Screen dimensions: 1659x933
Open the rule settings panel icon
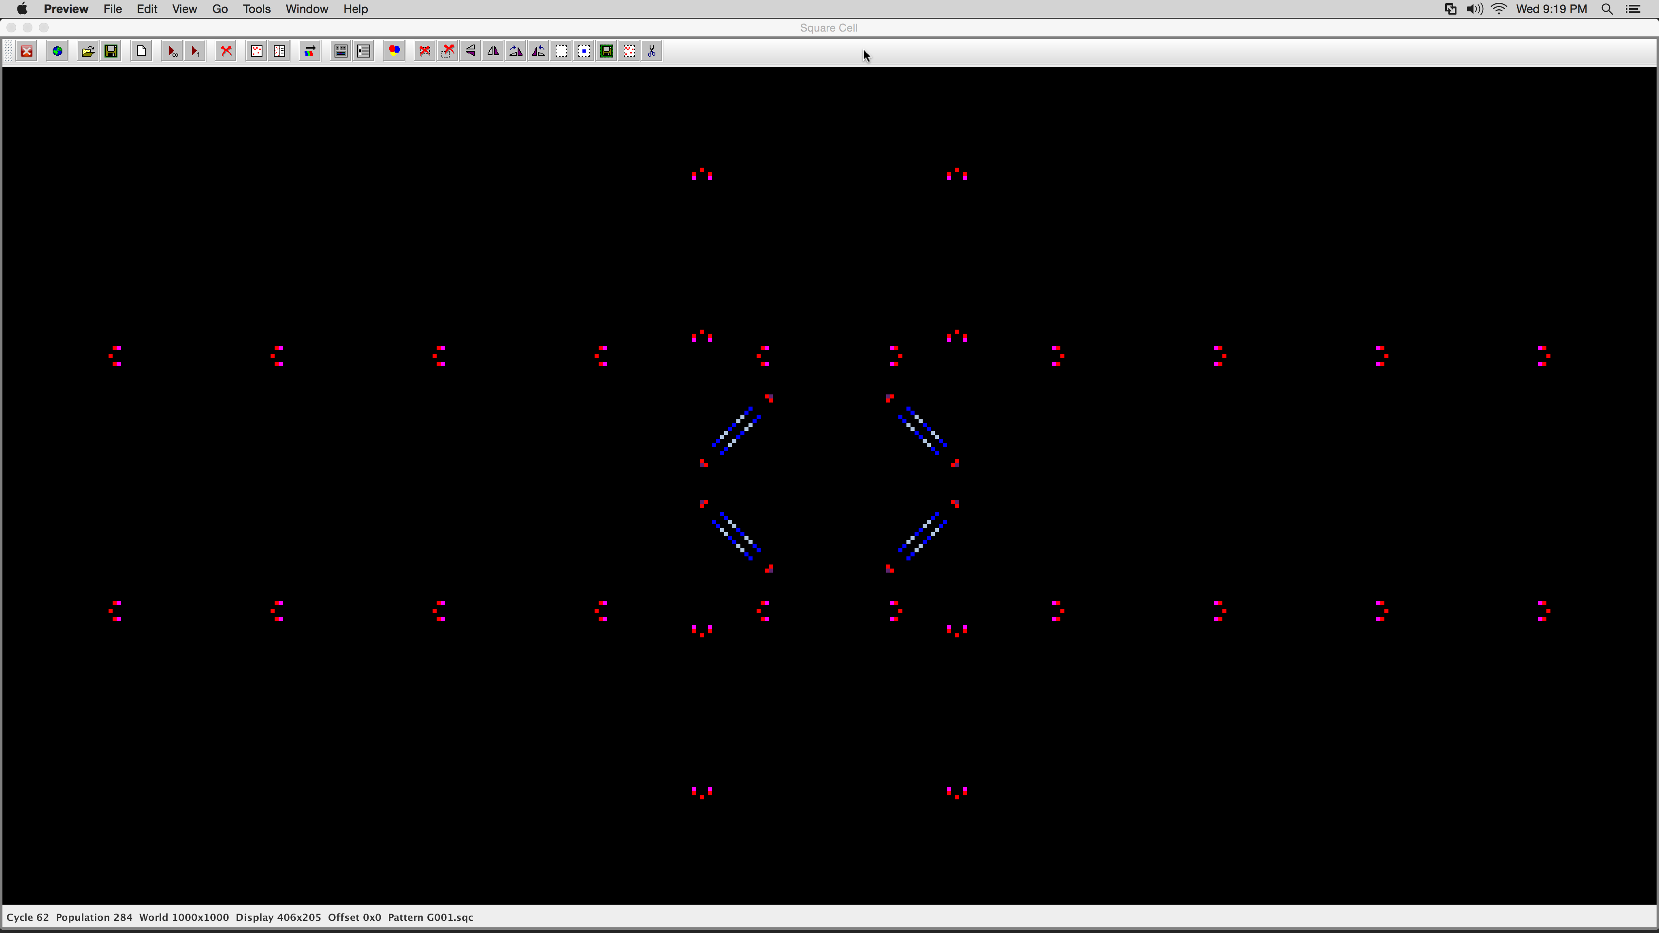(341, 51)
